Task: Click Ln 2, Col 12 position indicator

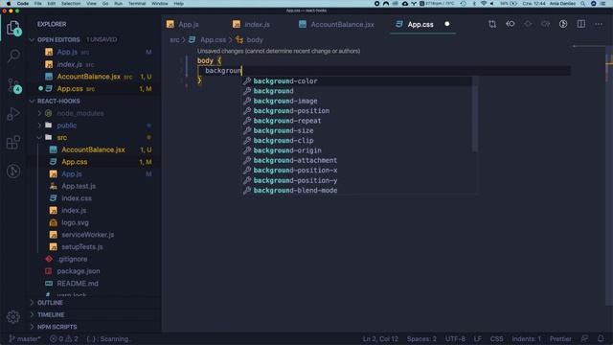Action: [x=380, y=338]
